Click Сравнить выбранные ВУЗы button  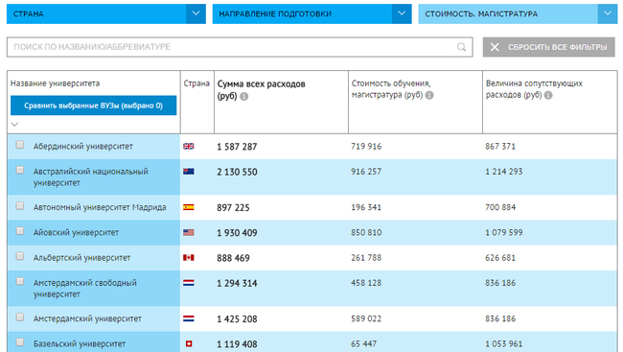tap(93, 106)
